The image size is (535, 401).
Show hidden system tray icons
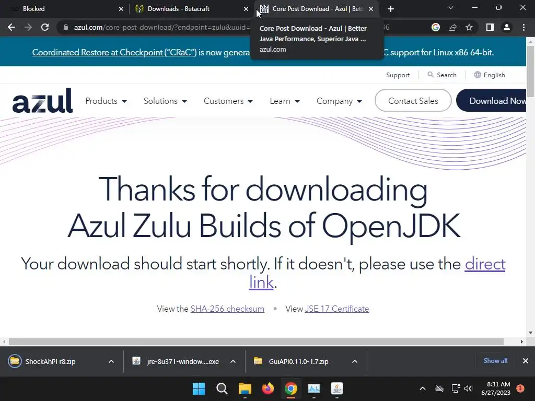[x=422, y=388]
